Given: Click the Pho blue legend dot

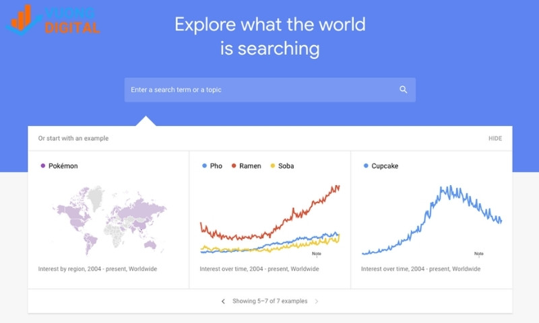Looking at the screenshot, I should pos(204,166).
